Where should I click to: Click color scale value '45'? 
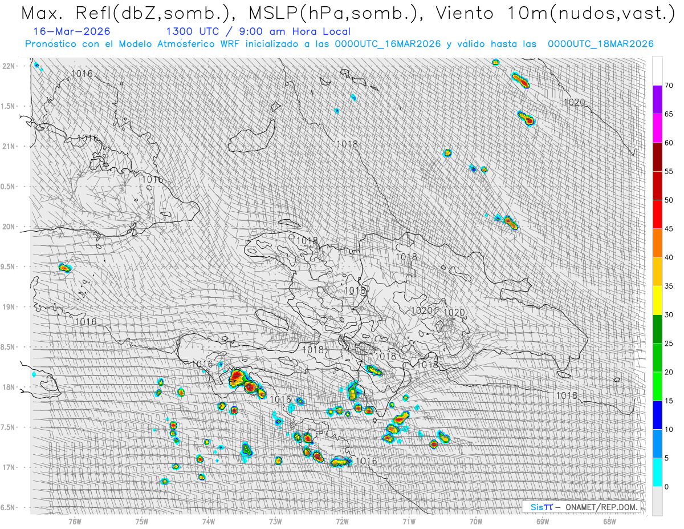pos(669,229)
